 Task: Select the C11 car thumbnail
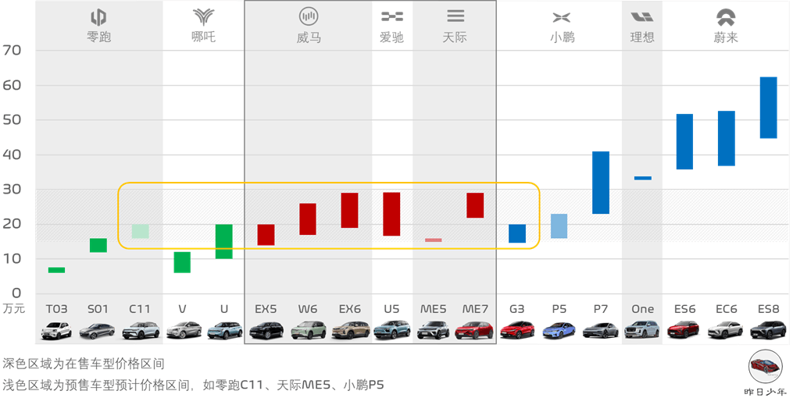click(141, 330)
